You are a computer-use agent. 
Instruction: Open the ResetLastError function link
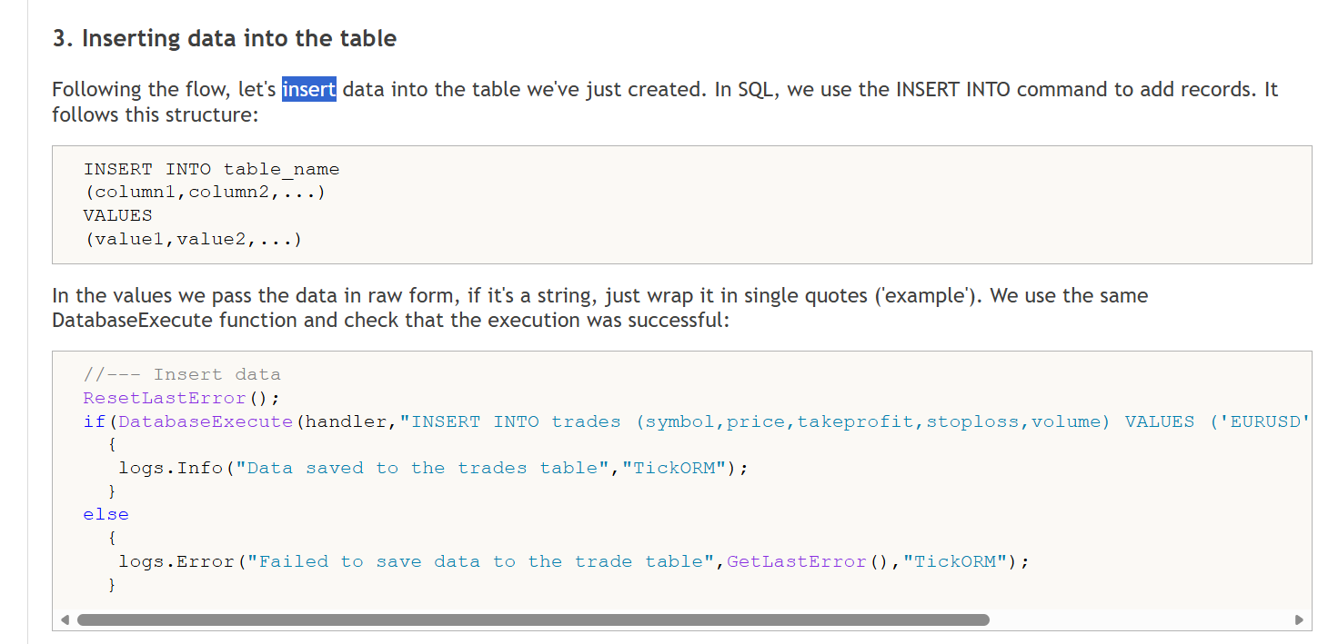pyautogui.click(x=165, y=398)
